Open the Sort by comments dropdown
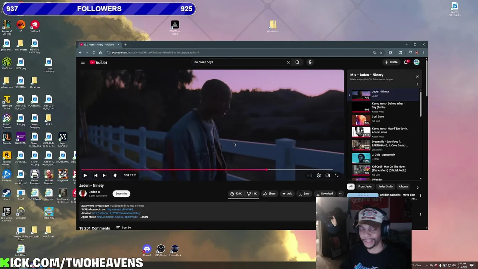Viewport: 478px width, 269px height. 123,228
